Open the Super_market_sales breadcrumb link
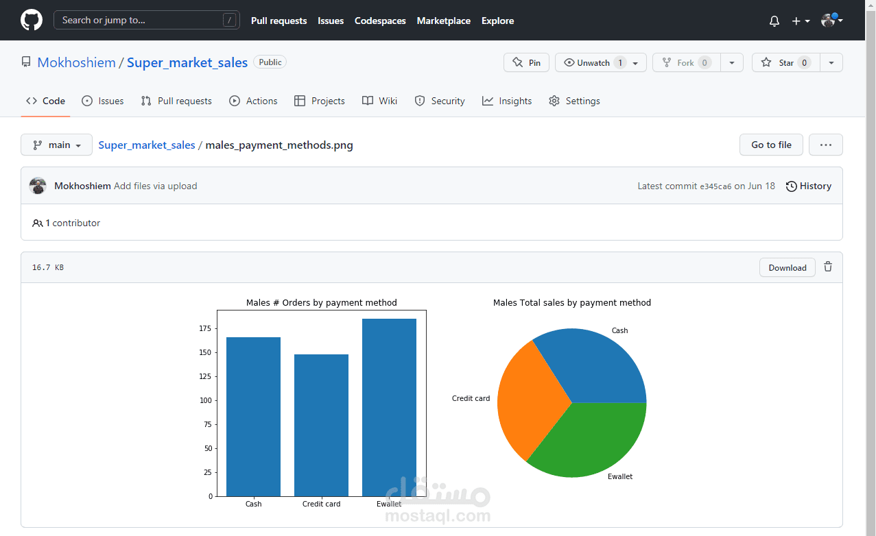The width and height of the screenshot is (876, 536). coord(147,145)
